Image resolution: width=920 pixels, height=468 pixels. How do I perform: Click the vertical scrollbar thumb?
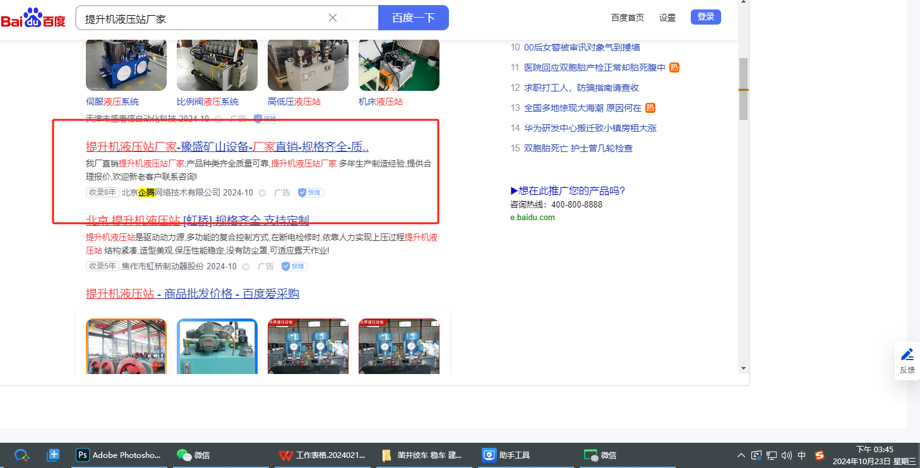click(744, 89)
